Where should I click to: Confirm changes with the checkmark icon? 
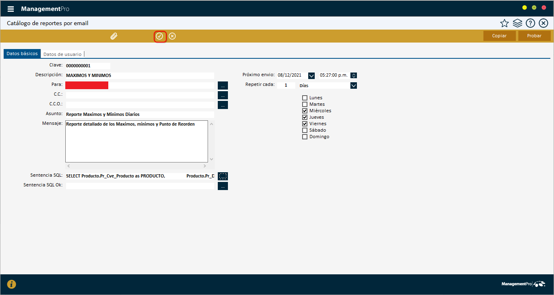tap(160, 36)
